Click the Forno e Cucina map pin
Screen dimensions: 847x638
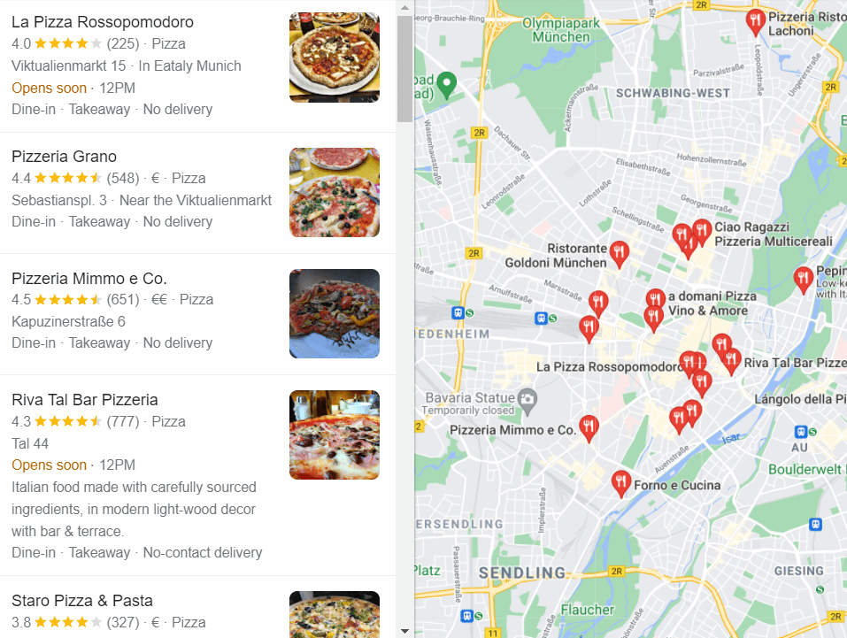(621, 482)
